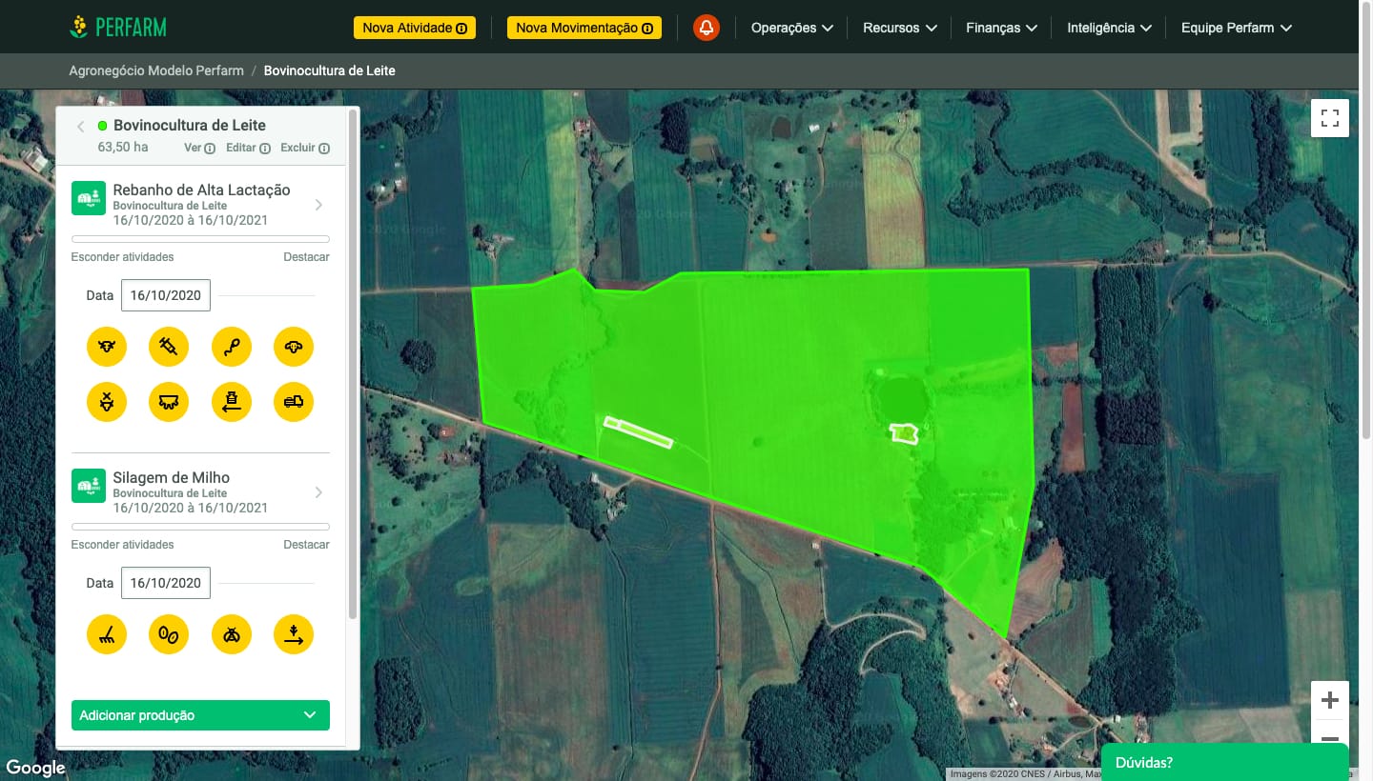This screenshot has width=1373, height=781.
Task: Click the insect pest control icon
Action: tap(231, 635)
